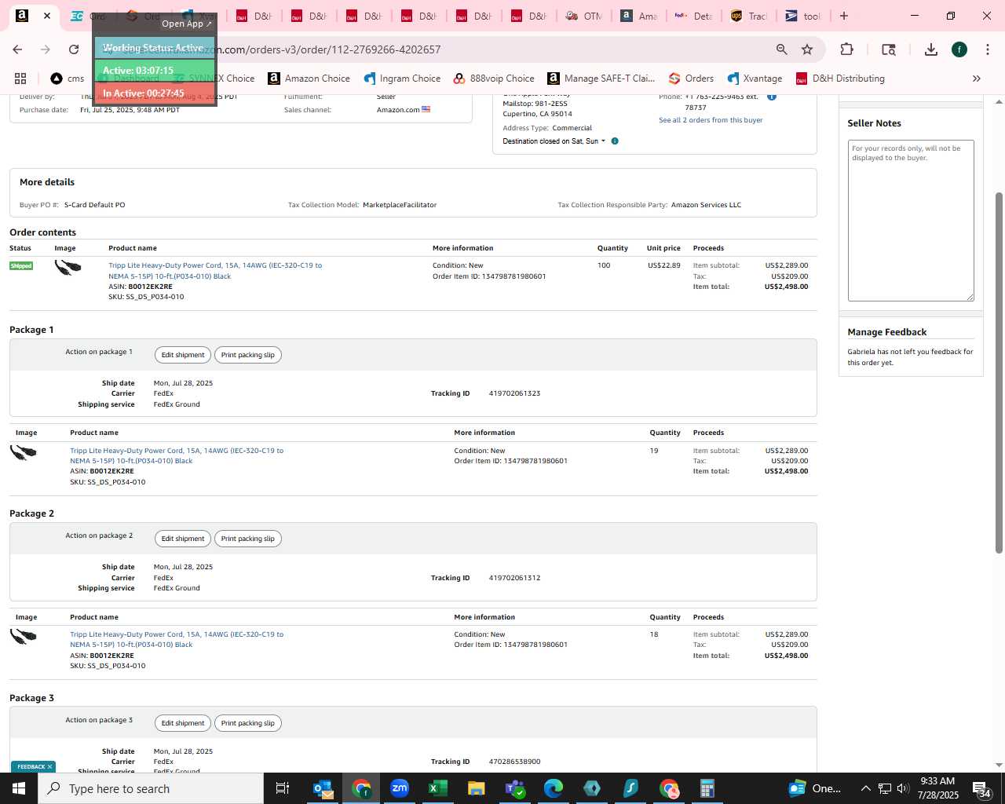Click Edit shipment for package 1
Image resolution: width=1005 pixels, height=804 pixels.
pyautogui.click(x=183, y=355)
